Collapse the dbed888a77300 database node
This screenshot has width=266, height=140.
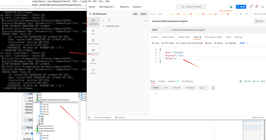(35, 100)
